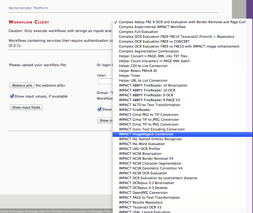Screen dimensions: 253x213
Task: Focus the User text field
Action: [x=105, y=81]
